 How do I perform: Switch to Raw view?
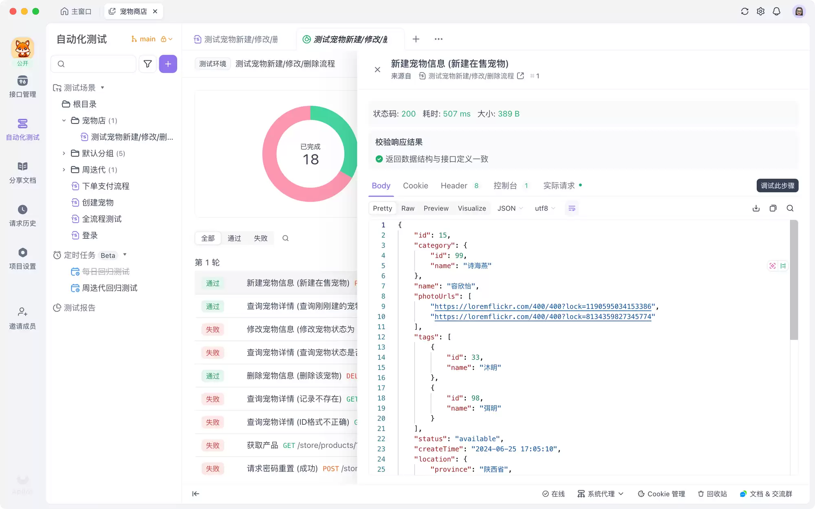tap(407, 208)
